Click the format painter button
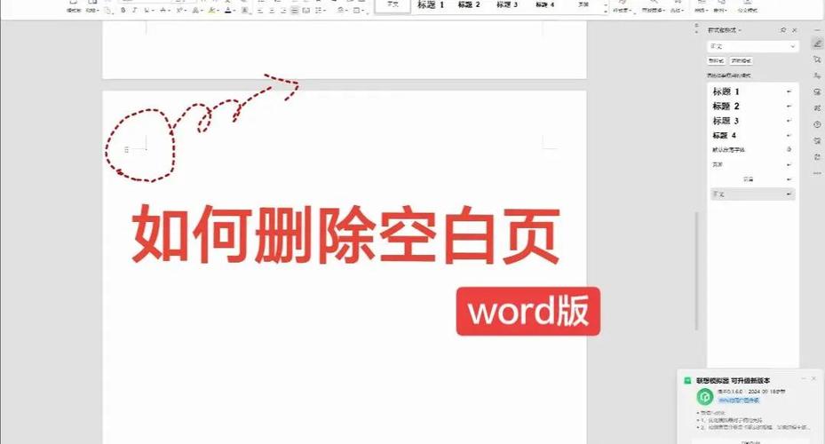The width and height of the screenshot is (825, 444). (x=73, y=7)
